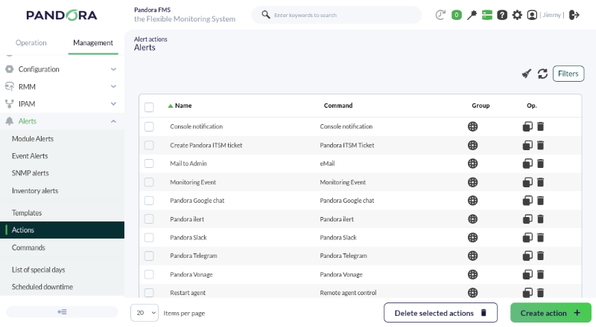The image size is (596, 327).
Task: Open Commands in sidebar
Action: [x=28, y=247]
